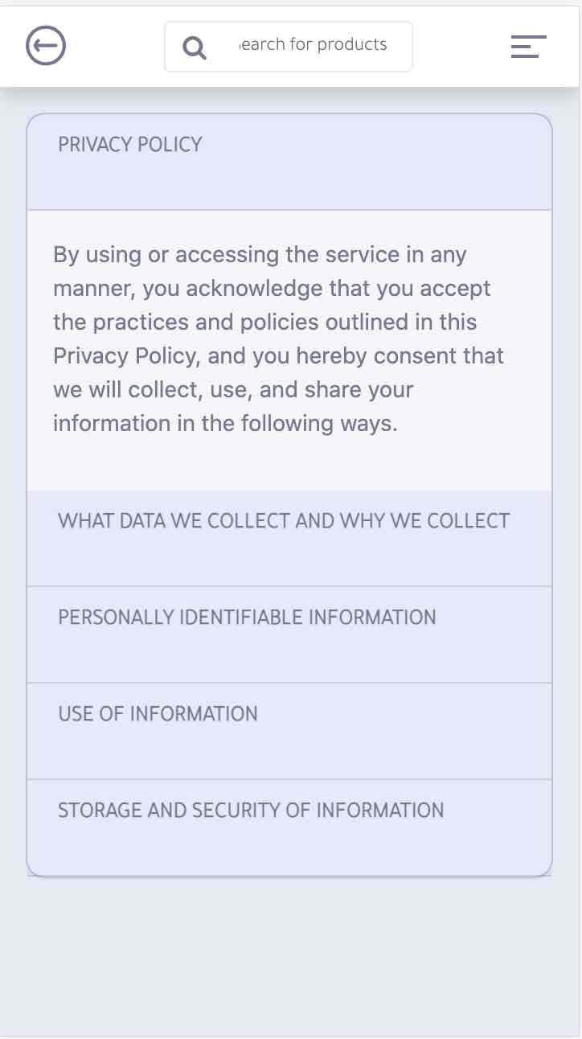Screen dimensions: 582x1039
Task: Click the search placeholder text
Action: tap(314, 45)
